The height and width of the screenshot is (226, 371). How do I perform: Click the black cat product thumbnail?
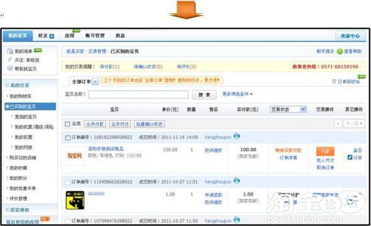tap(75, 200)
